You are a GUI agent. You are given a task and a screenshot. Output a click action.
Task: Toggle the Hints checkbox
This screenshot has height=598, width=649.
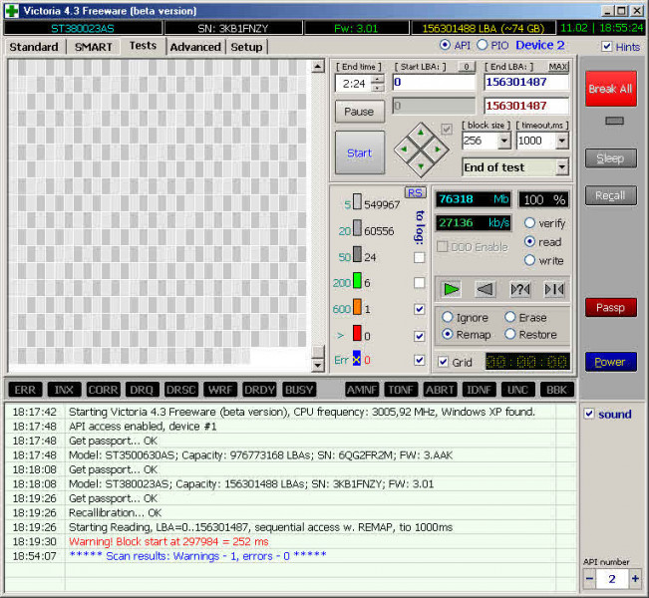[x=606, y=47]
